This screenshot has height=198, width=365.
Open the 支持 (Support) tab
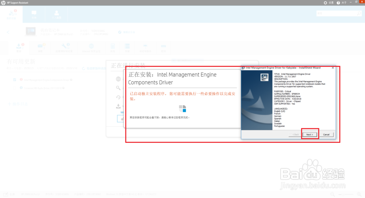click(34, 15)
